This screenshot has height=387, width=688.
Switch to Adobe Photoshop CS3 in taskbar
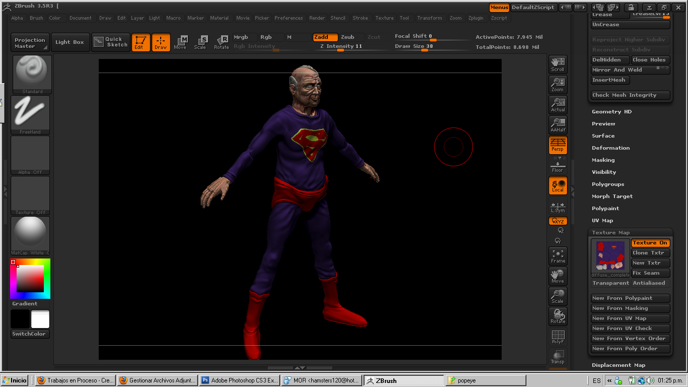[x=240, y=380]
